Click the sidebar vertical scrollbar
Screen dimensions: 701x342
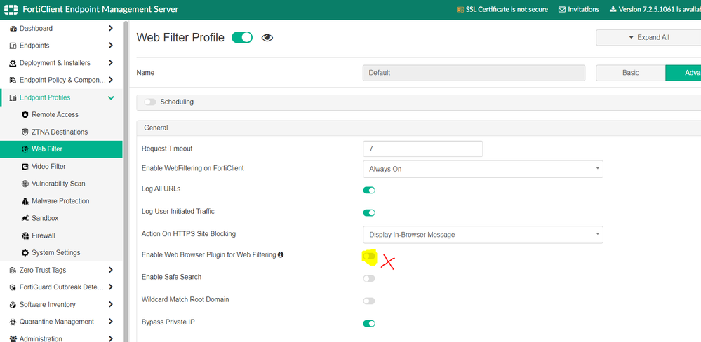(x=126, y=181)
